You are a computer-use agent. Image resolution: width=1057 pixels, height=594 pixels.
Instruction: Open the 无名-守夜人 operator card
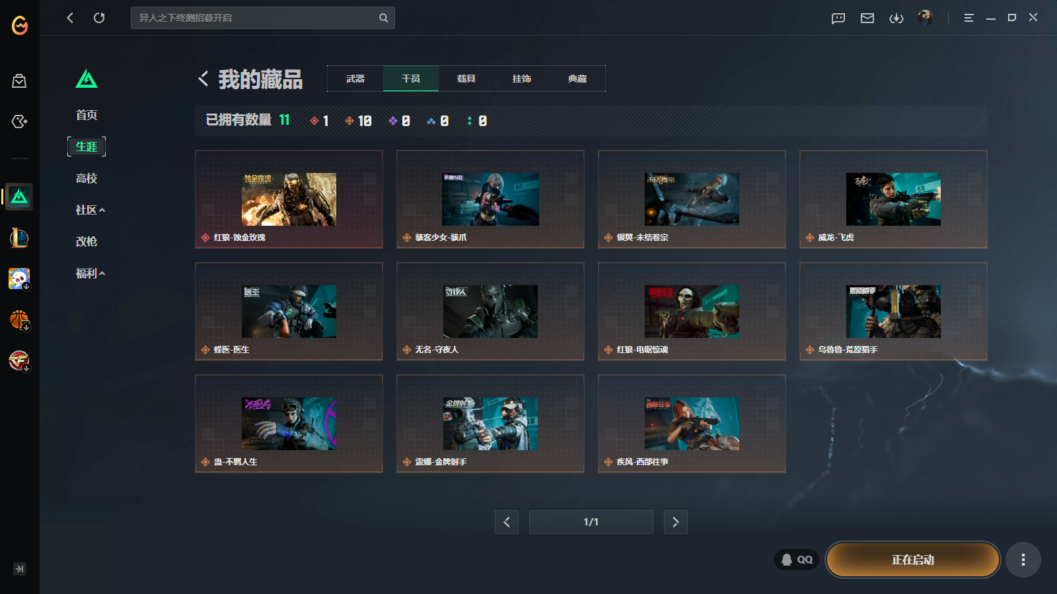click(x=490, y=312)
